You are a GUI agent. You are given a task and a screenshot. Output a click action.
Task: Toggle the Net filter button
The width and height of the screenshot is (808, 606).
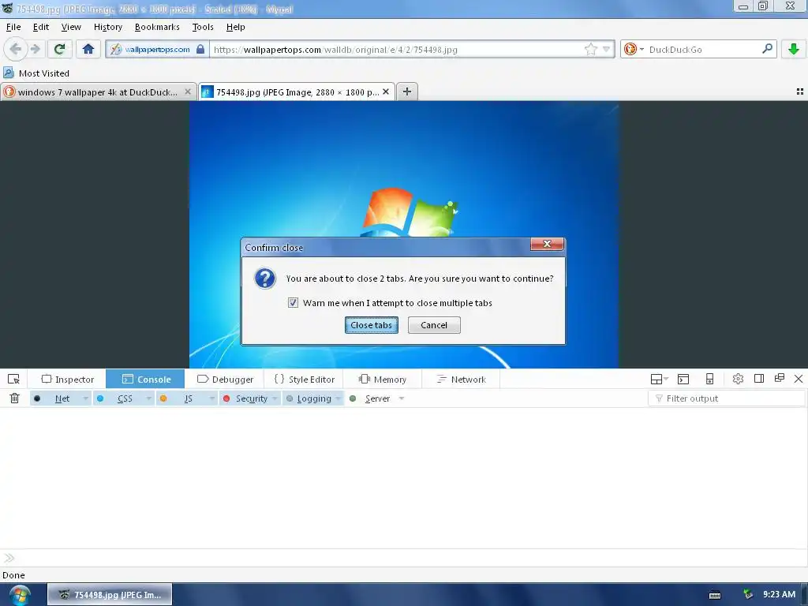pyautogui.click(x=56, y=398)
